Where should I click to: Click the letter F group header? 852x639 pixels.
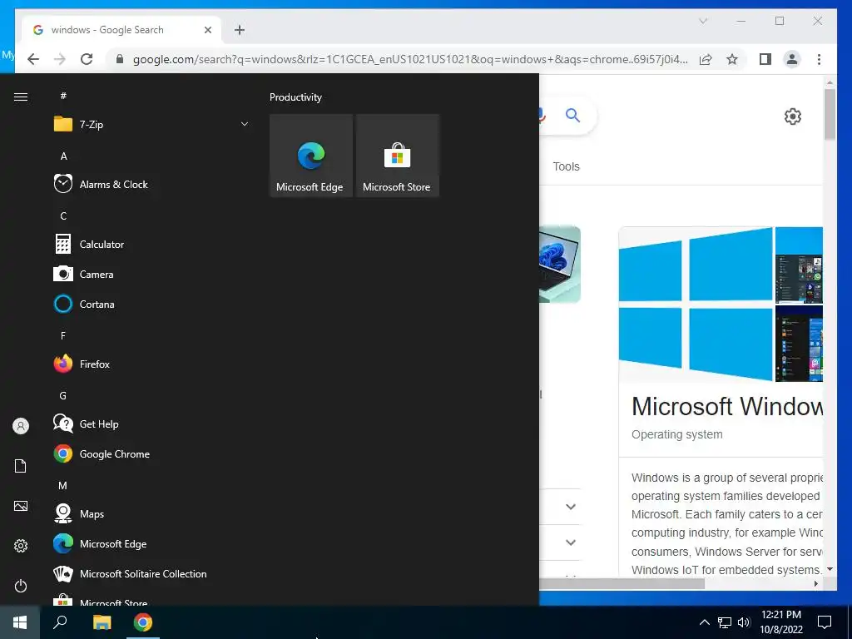pos(63,336)
